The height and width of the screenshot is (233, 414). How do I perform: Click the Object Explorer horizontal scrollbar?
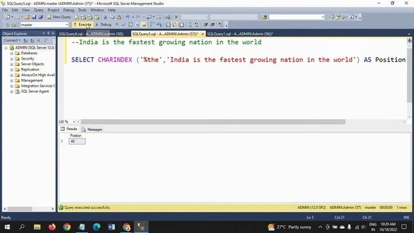[x=20, y=208]
